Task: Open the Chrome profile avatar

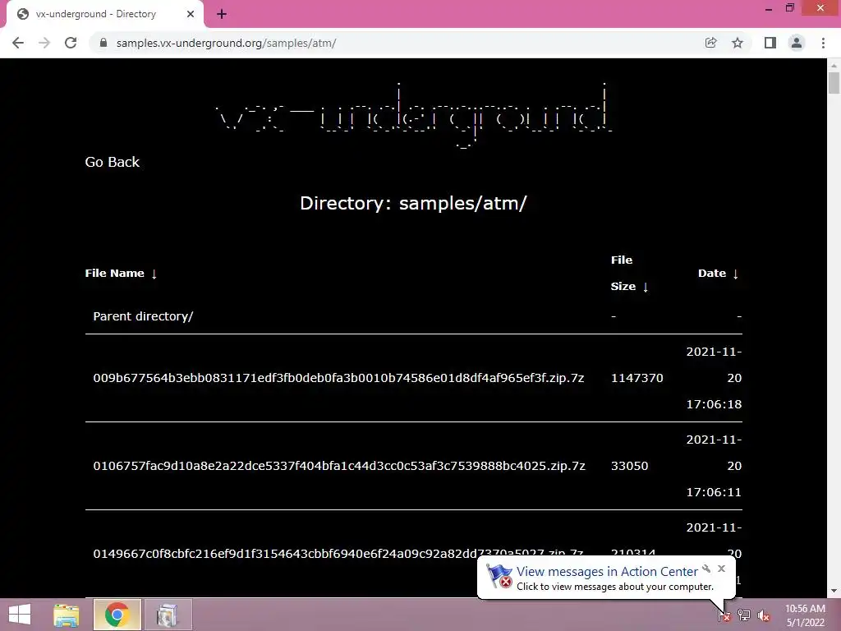Action: click(797, 43)
